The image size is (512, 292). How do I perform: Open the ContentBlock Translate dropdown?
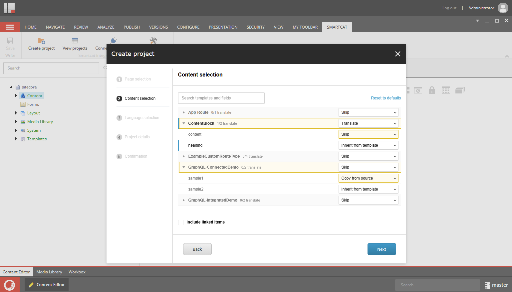368,123
